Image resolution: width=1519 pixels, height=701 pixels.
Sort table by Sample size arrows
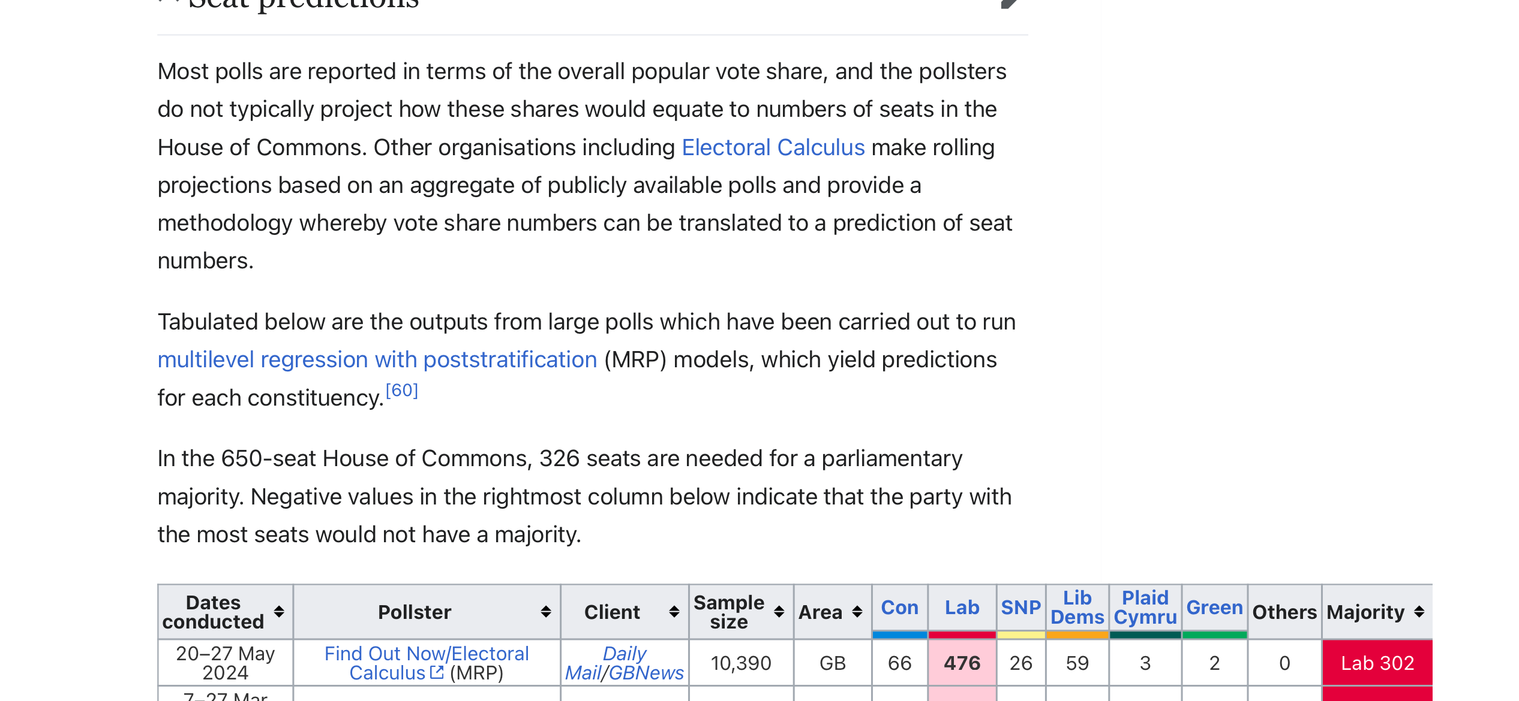click(779, 612)
